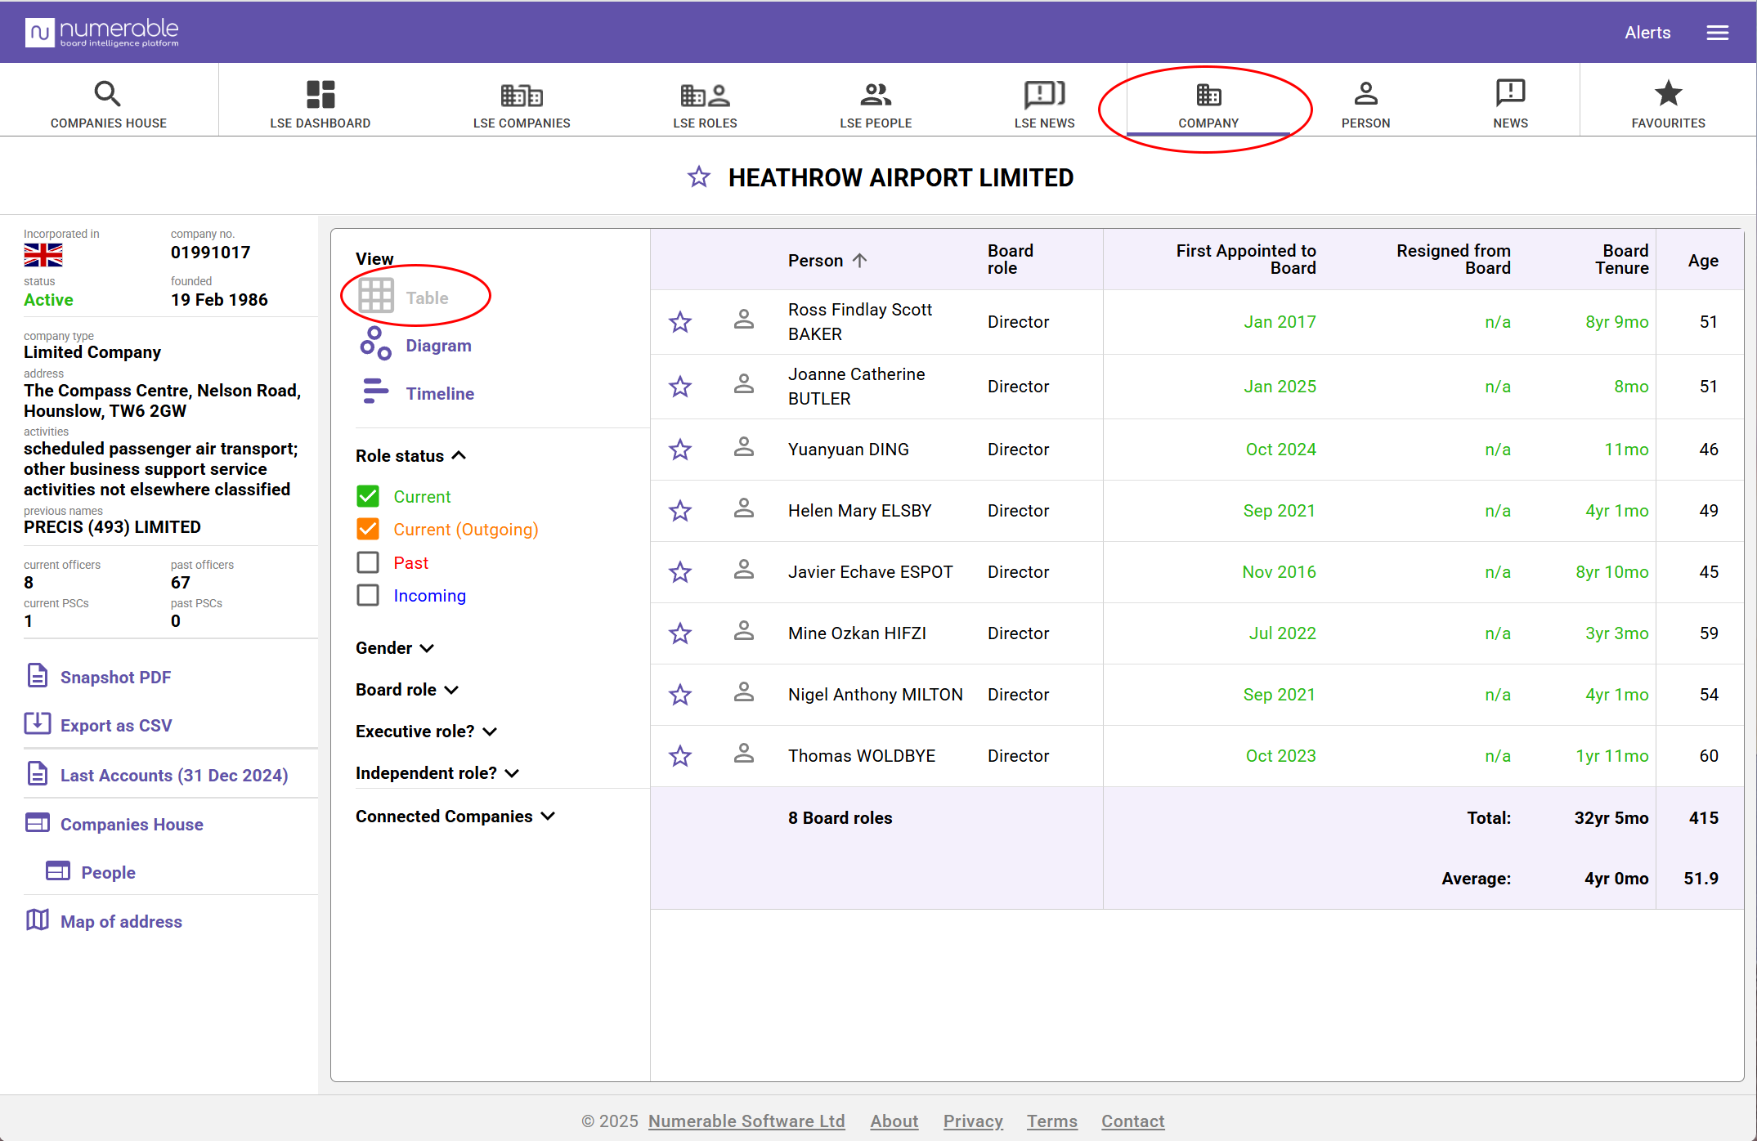Click the Companies House search icon
This screenshot has width=1757, height=1141.
pos(108,95)
